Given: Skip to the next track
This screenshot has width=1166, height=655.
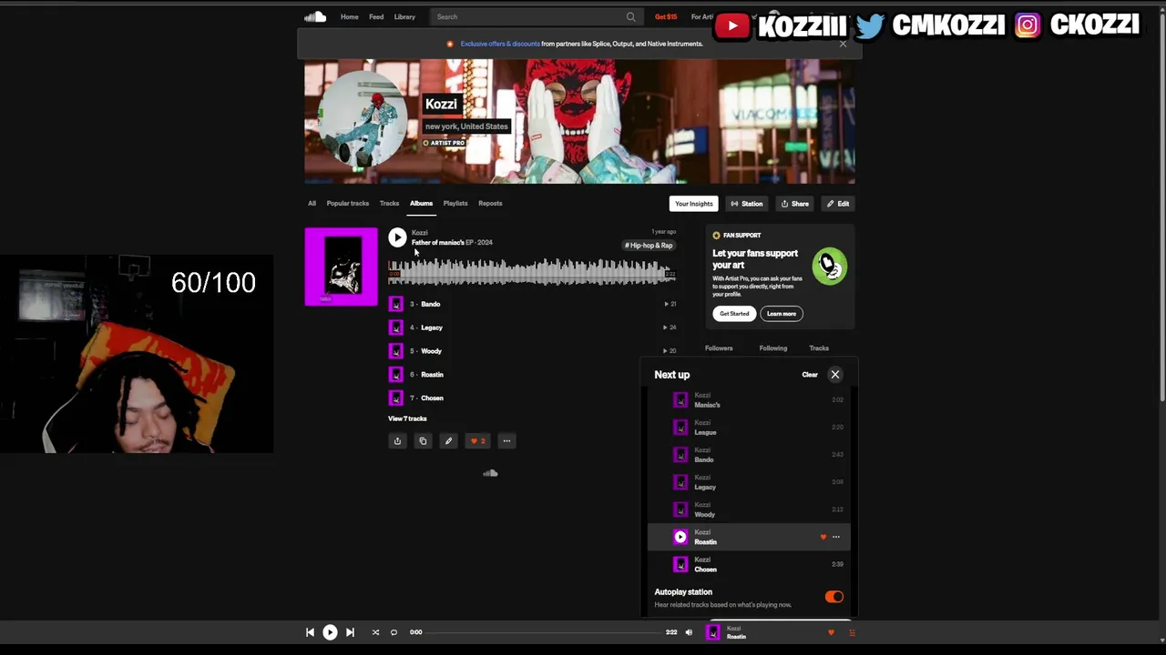Looking at the screenshot, I should coord(350,632).
